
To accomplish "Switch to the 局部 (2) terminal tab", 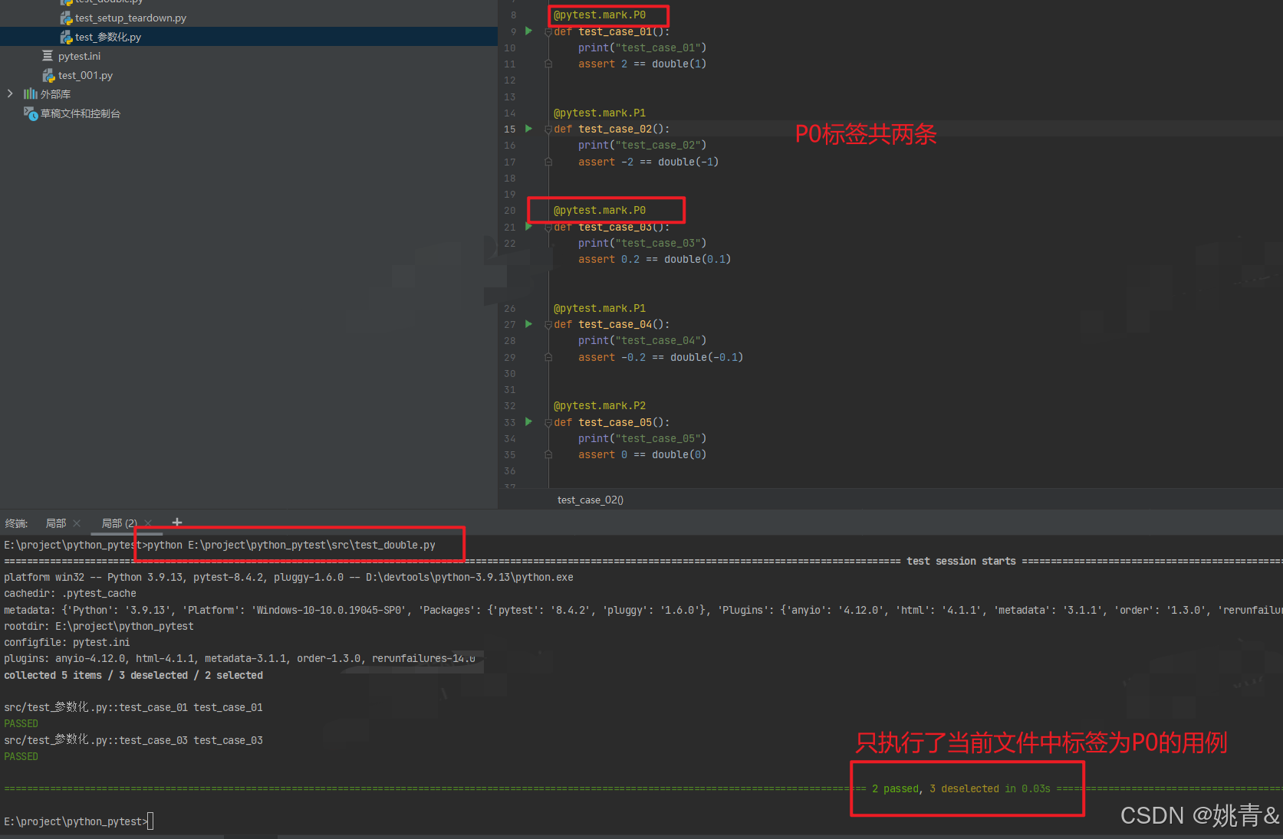I will tap(120, 523).
